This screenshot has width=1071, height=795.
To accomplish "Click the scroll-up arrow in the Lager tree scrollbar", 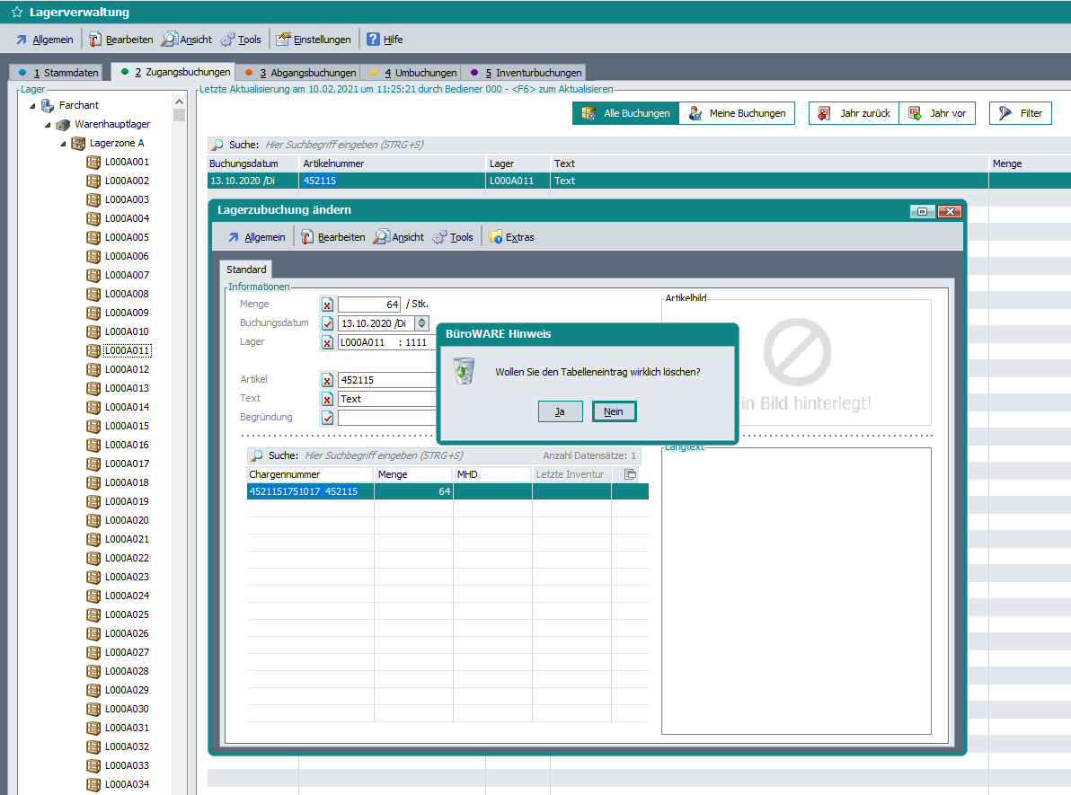I will (179, 102).
